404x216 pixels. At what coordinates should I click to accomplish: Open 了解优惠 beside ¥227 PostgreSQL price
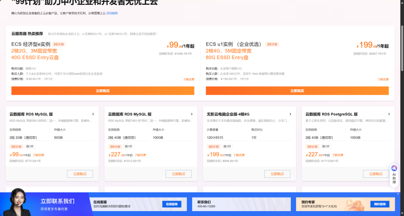coord(338,155)
